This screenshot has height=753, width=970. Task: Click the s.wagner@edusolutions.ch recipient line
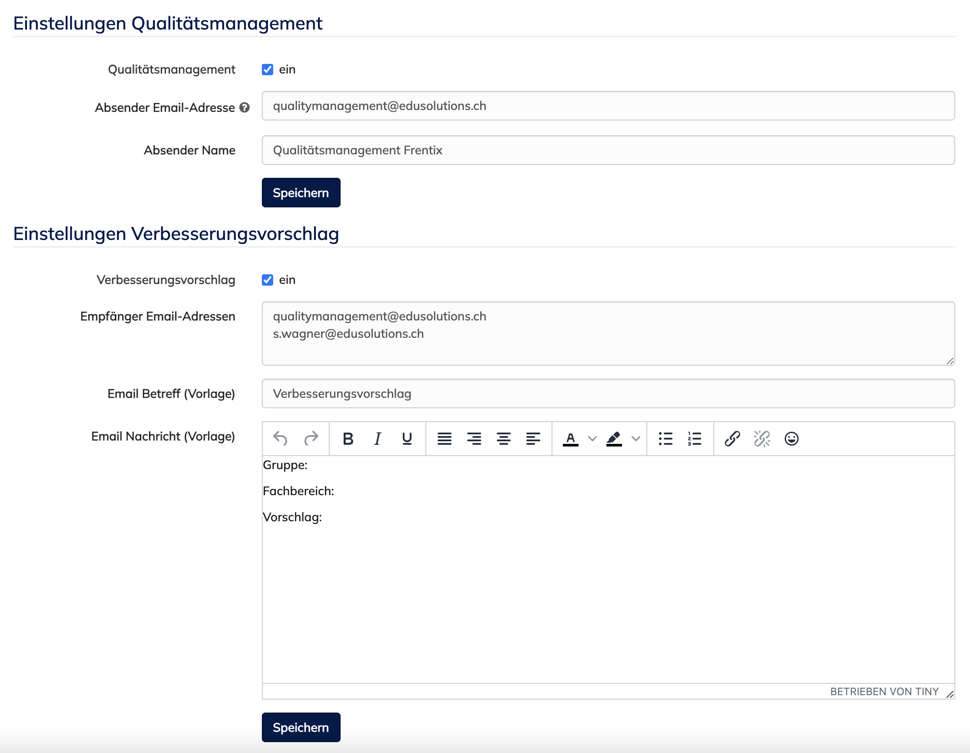tap(348, 333)
